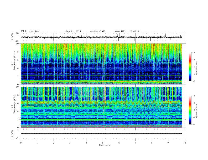Click the upper color scale bar beside ch.1
The width and height of the screenshot is (208, 160).
[190, 67]
